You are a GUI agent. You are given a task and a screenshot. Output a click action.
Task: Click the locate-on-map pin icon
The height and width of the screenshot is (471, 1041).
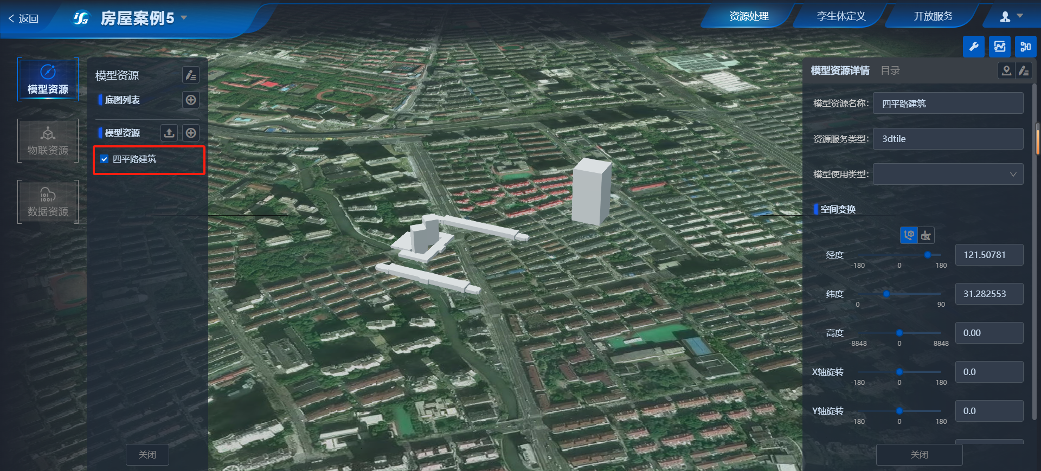pos(1006,70)
